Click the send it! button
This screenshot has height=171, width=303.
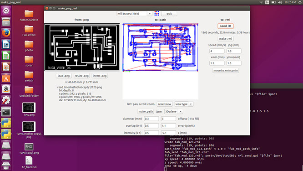(x=225, y=26)
